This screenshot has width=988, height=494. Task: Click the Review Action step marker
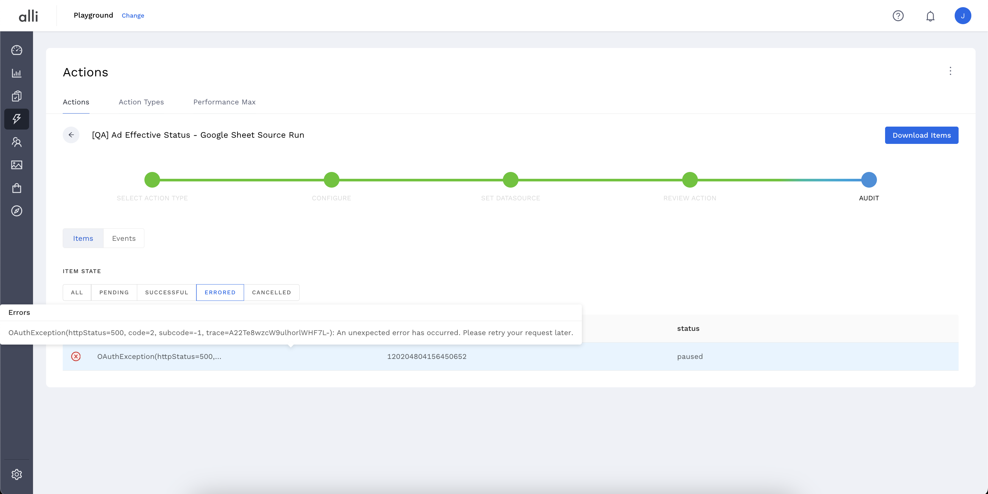click(690, 180)
